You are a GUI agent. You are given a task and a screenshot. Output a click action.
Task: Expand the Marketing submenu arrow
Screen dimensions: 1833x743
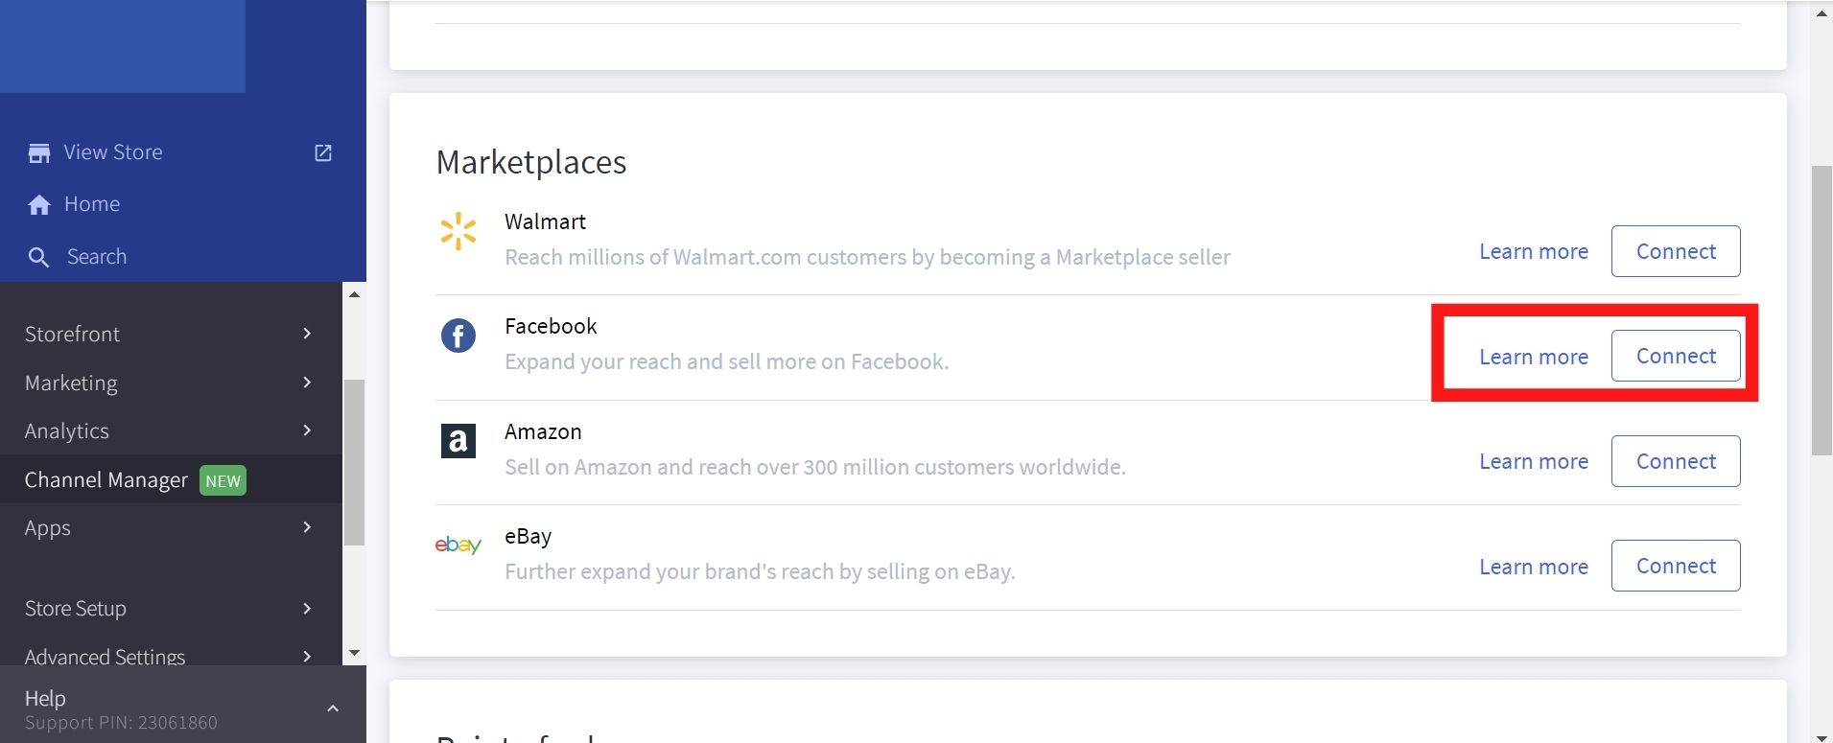click(307, 383)
